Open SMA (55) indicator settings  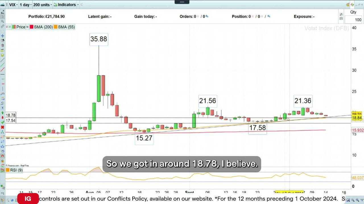67,27
